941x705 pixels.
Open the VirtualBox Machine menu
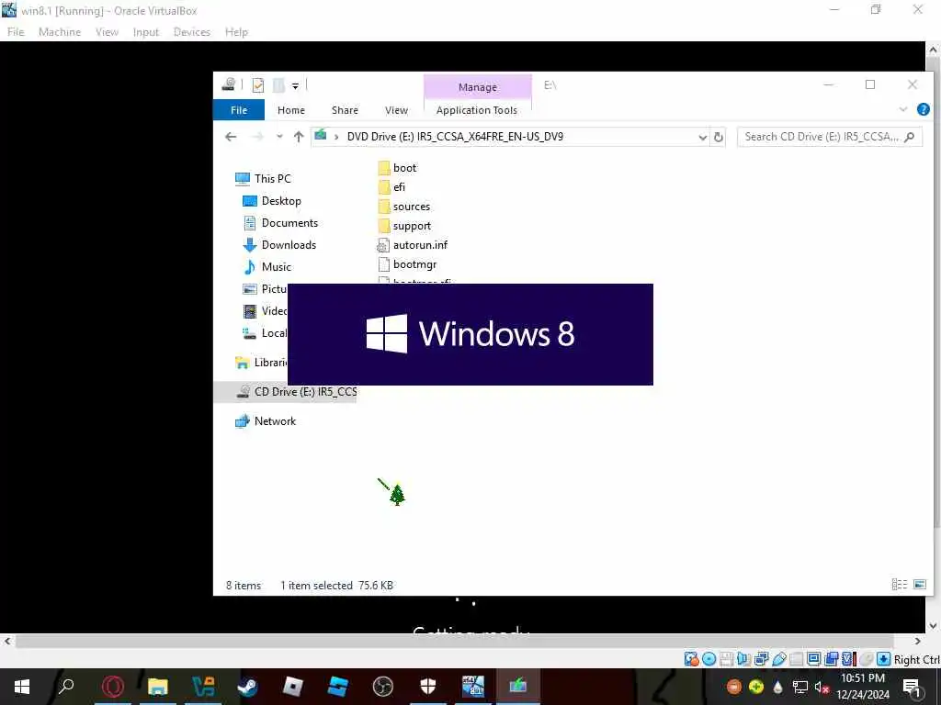click(60, 32)
